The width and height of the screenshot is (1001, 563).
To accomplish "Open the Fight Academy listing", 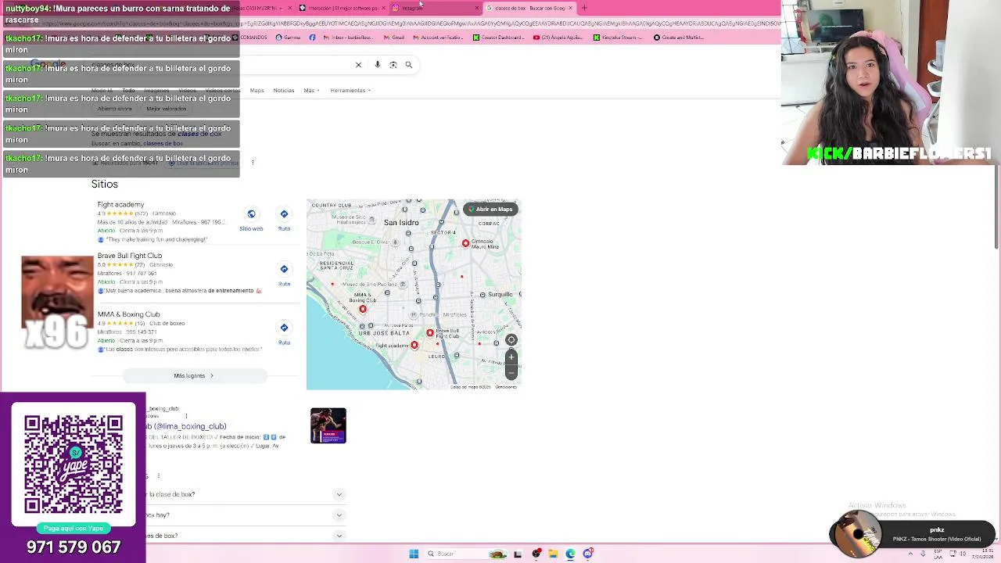I will [x=120, y=205].
